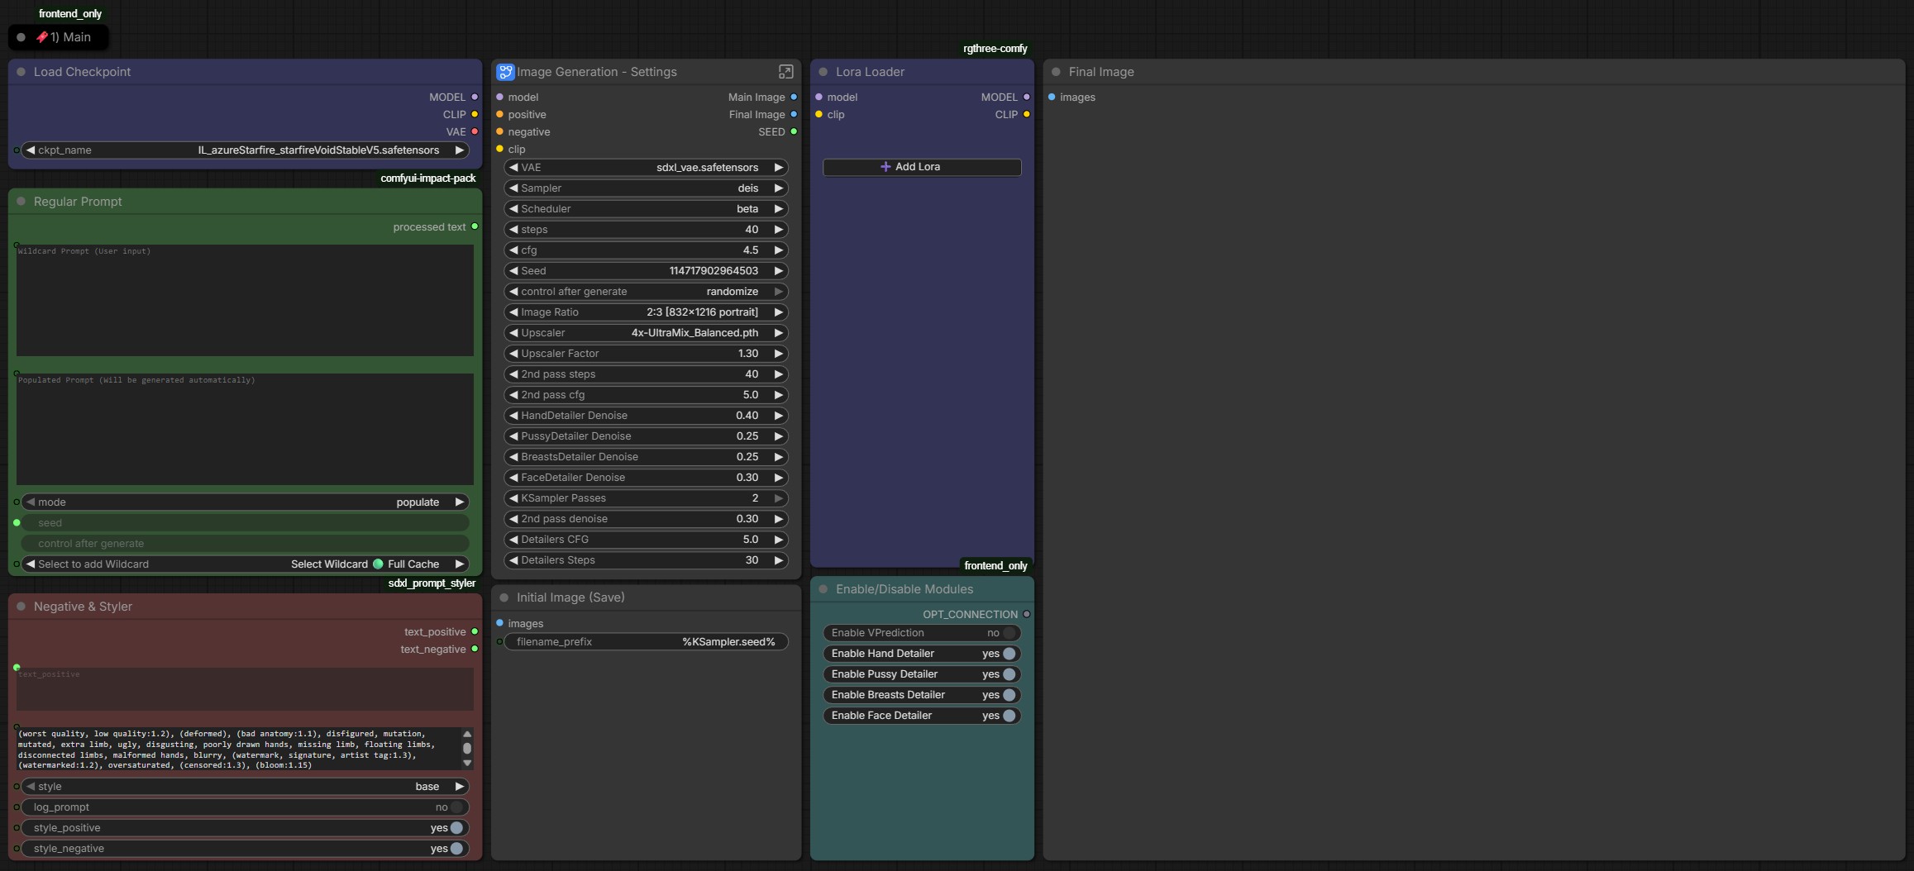Collapse the Enable/Disable Modules node dot
Viewport: 1914px width, 871px height.
pyautogui.click(x=823, y=589)
